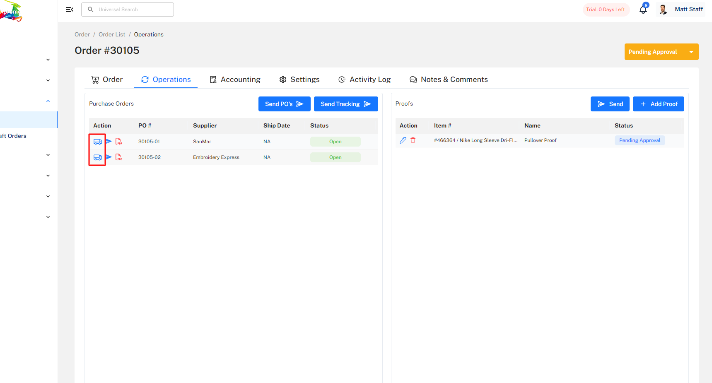The height and width of the screenshot is (383, 712).
Task: Click send arrow icon for PO 30105-02
Action: point(109,157)
